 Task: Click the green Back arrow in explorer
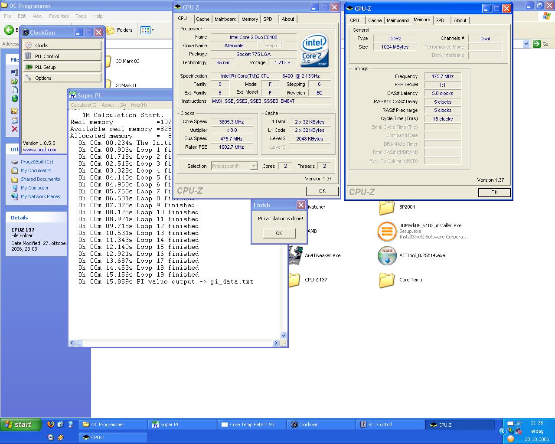coord(9,30)
